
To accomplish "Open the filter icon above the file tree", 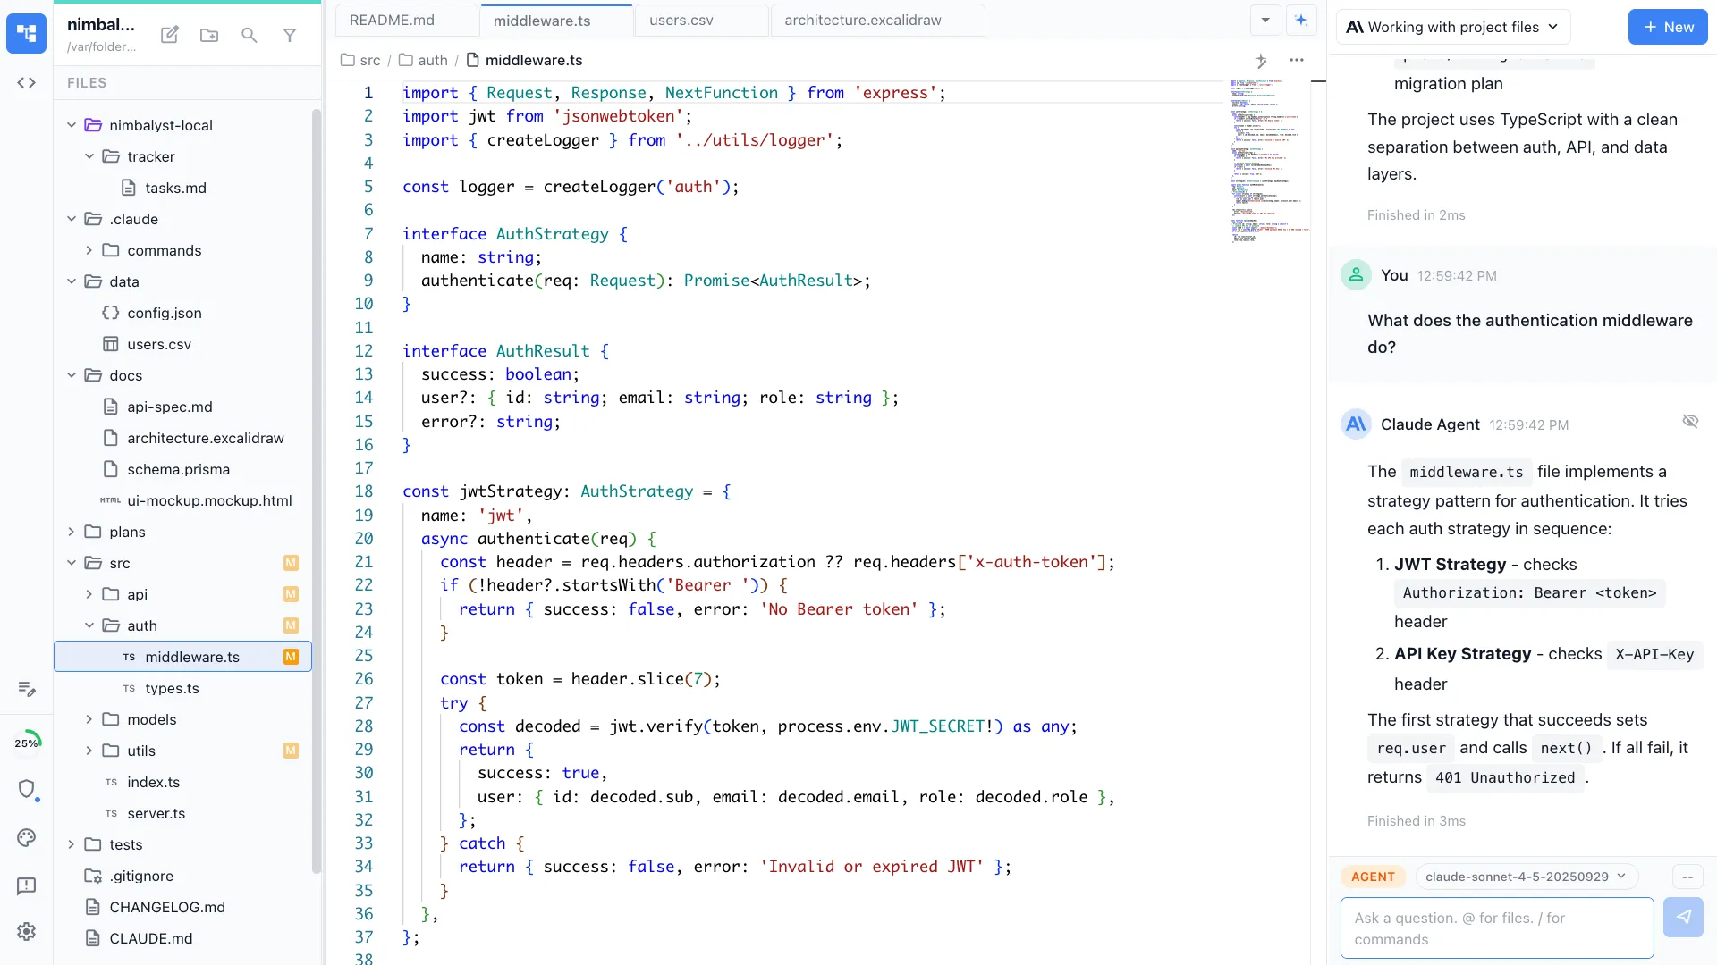I will (290, 36).
